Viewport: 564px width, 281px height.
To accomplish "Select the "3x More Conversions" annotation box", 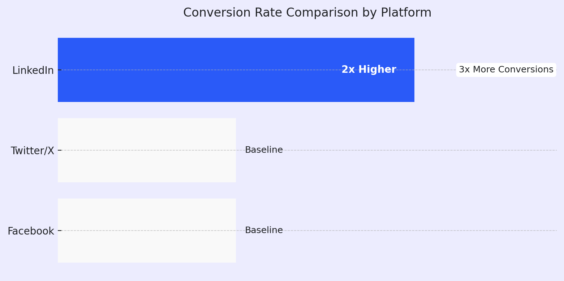I will (x=506, y=70).
